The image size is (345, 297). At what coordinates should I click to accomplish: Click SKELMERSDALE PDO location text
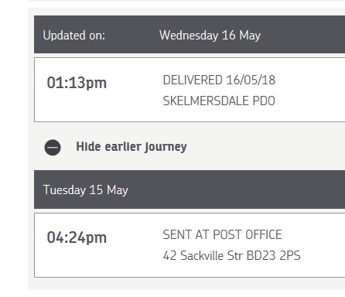point(219,101)
